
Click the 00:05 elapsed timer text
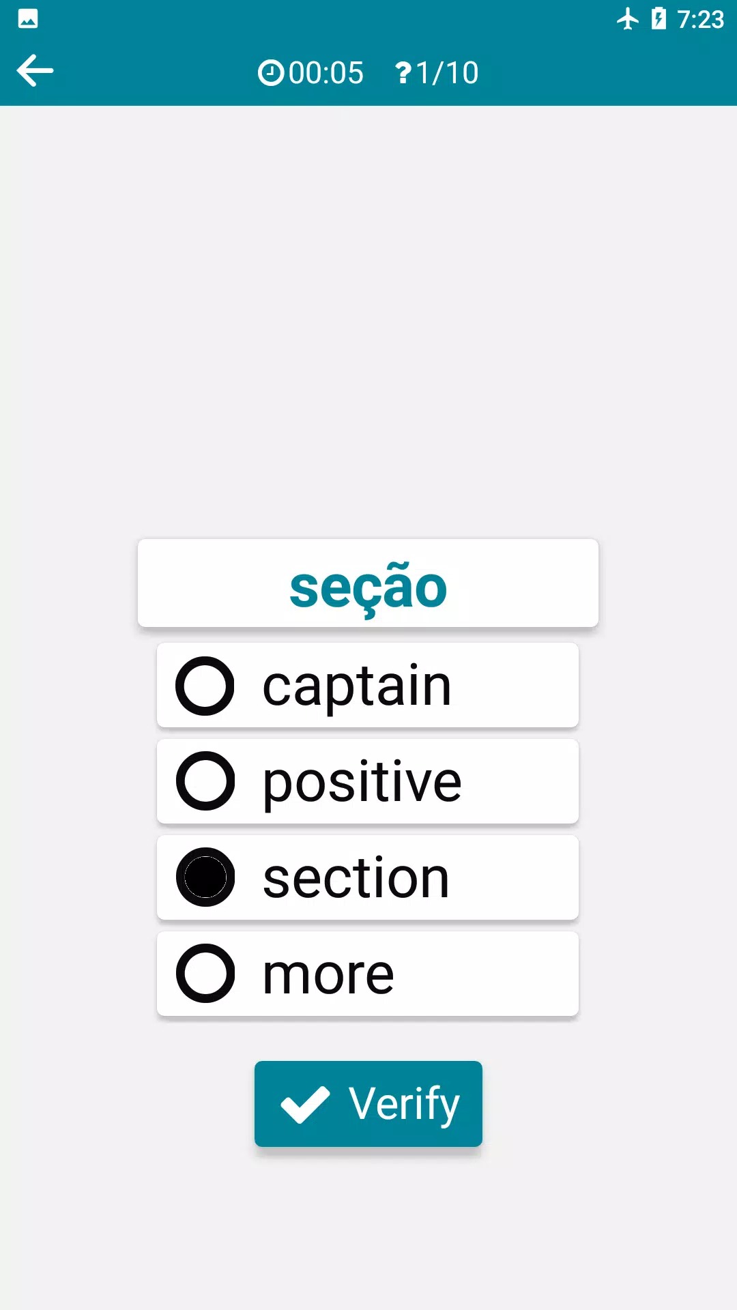326,73
